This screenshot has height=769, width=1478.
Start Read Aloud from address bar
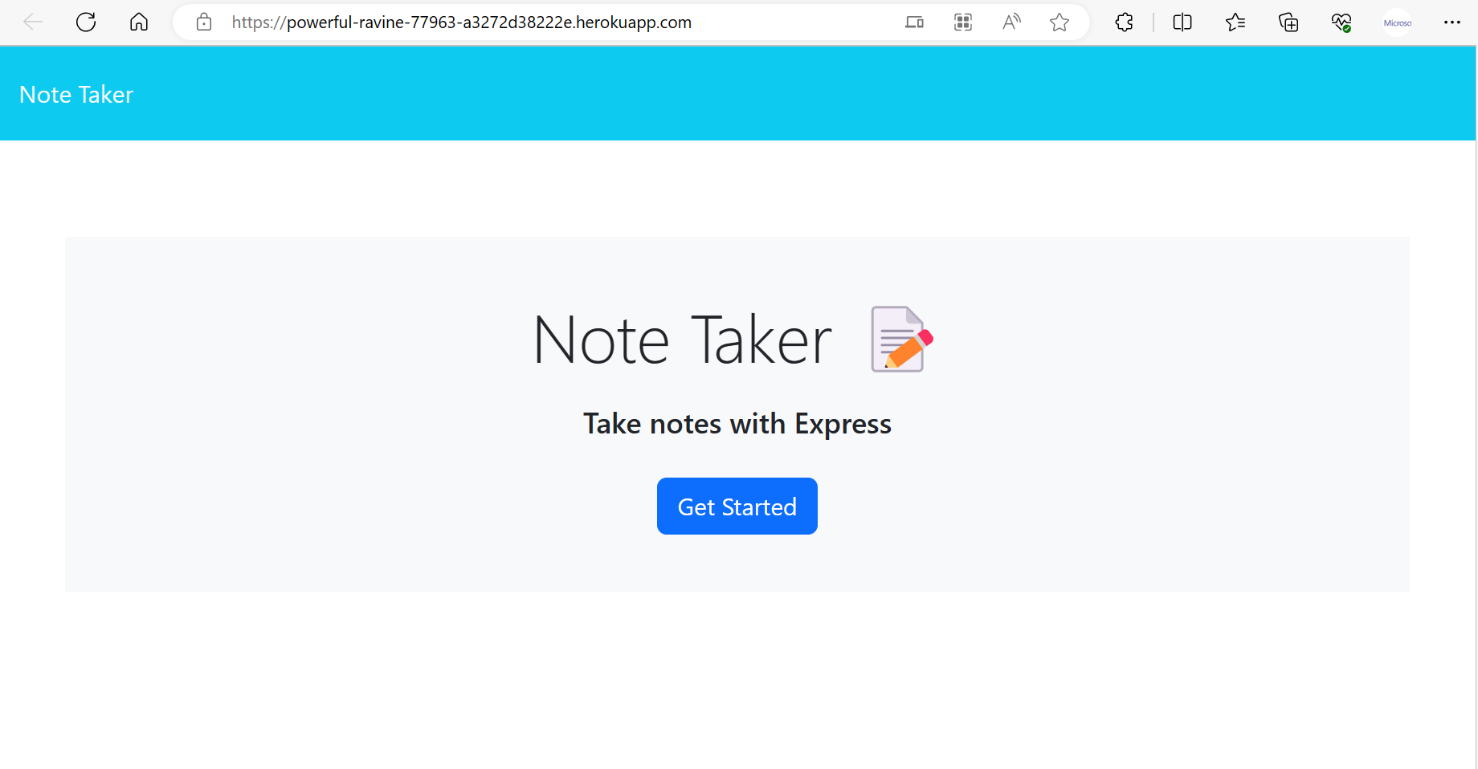(x=1011, y=22)
